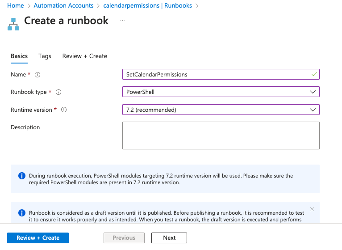Click info icon in the draft runbook banner
The width and height of the screenshot is (342, 250).
[x=21, y=213]
